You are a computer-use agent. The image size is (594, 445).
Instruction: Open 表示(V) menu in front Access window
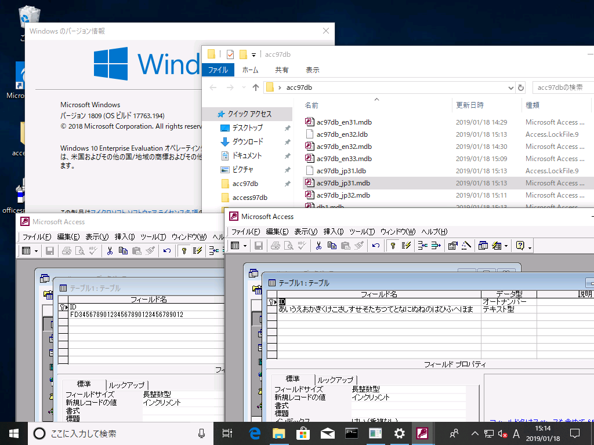click(x=306, y=232)
